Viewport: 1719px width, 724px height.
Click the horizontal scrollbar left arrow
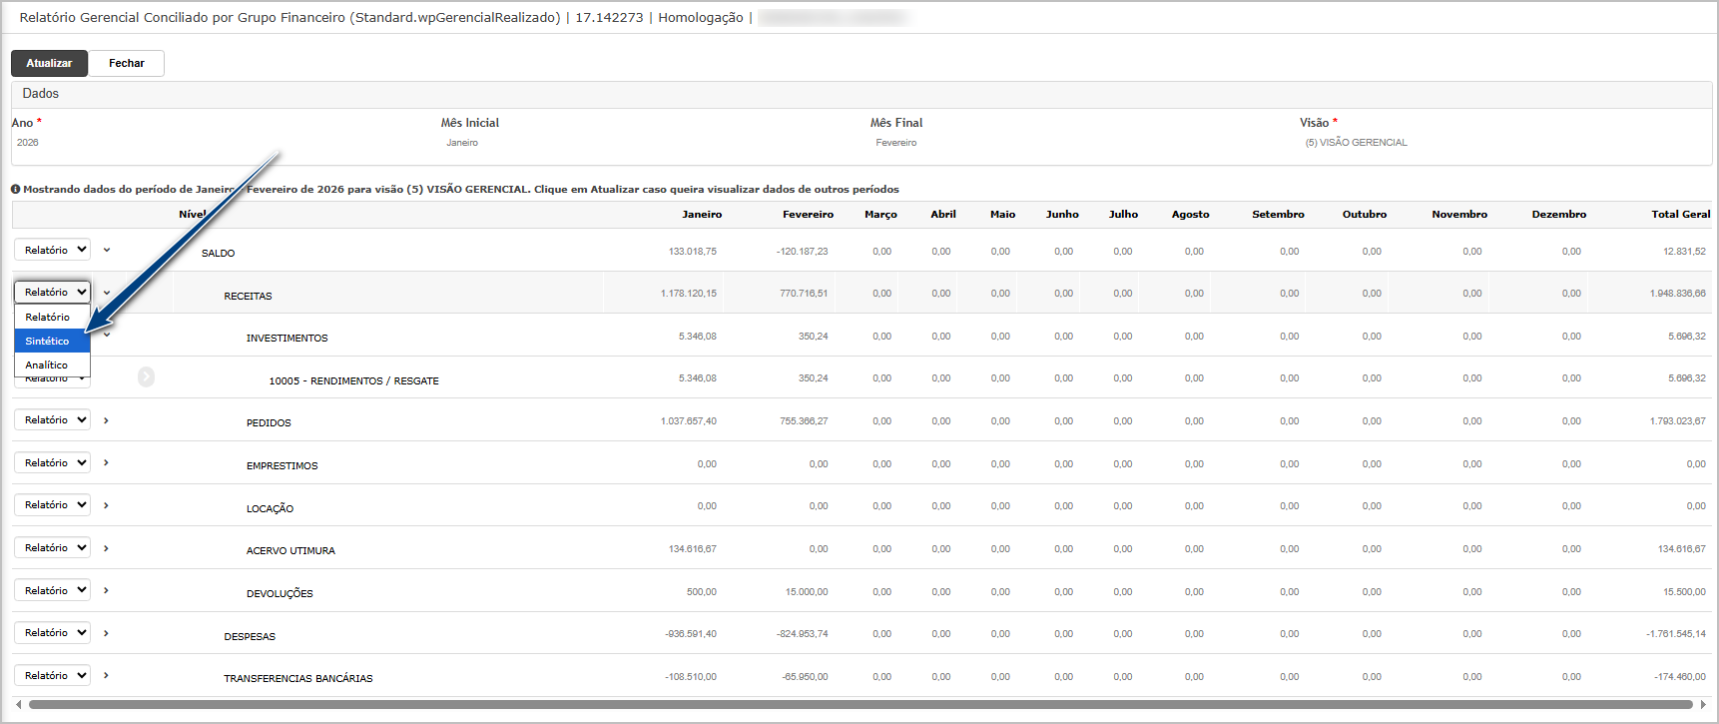pos(19,704)
